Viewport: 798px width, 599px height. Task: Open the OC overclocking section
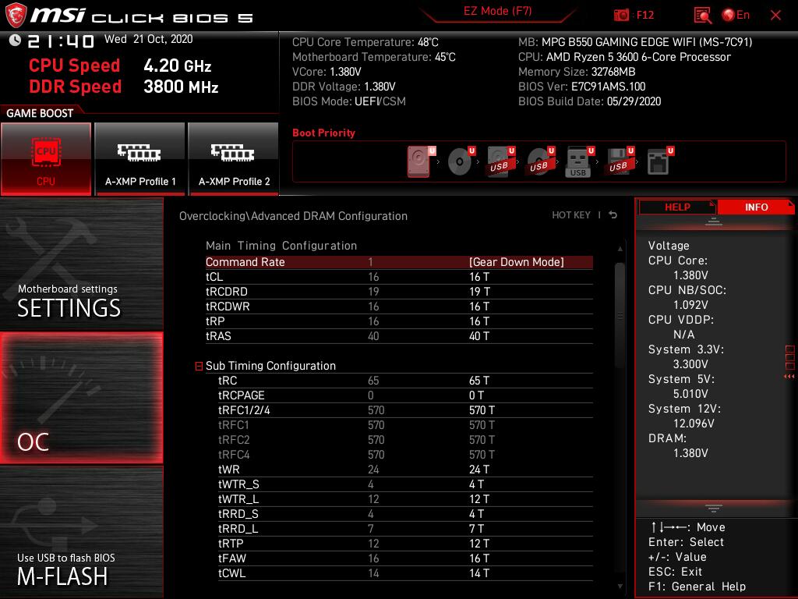click(81, 398)
